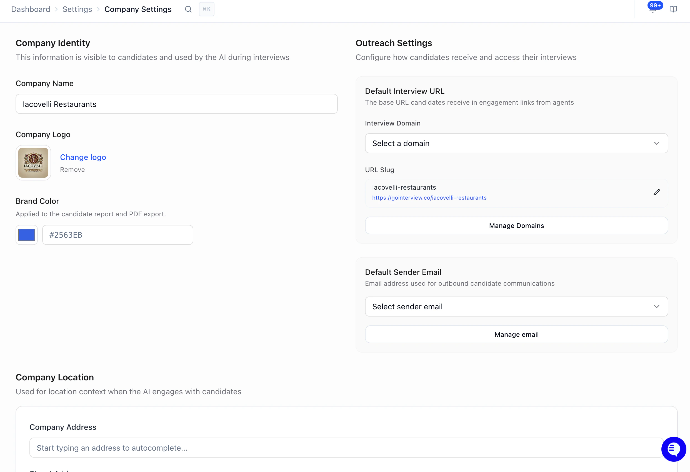Navigate to Settings breadcrumb
Viewport: 690px width, 472px height.
pyautogui.click(x=77, y=9)
